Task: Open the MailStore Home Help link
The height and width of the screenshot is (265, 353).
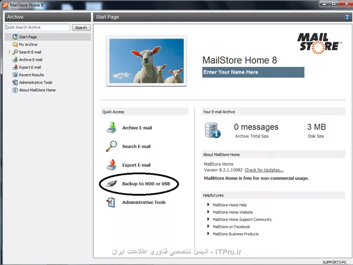Action: pyautogui.click(x=230, y=205)
